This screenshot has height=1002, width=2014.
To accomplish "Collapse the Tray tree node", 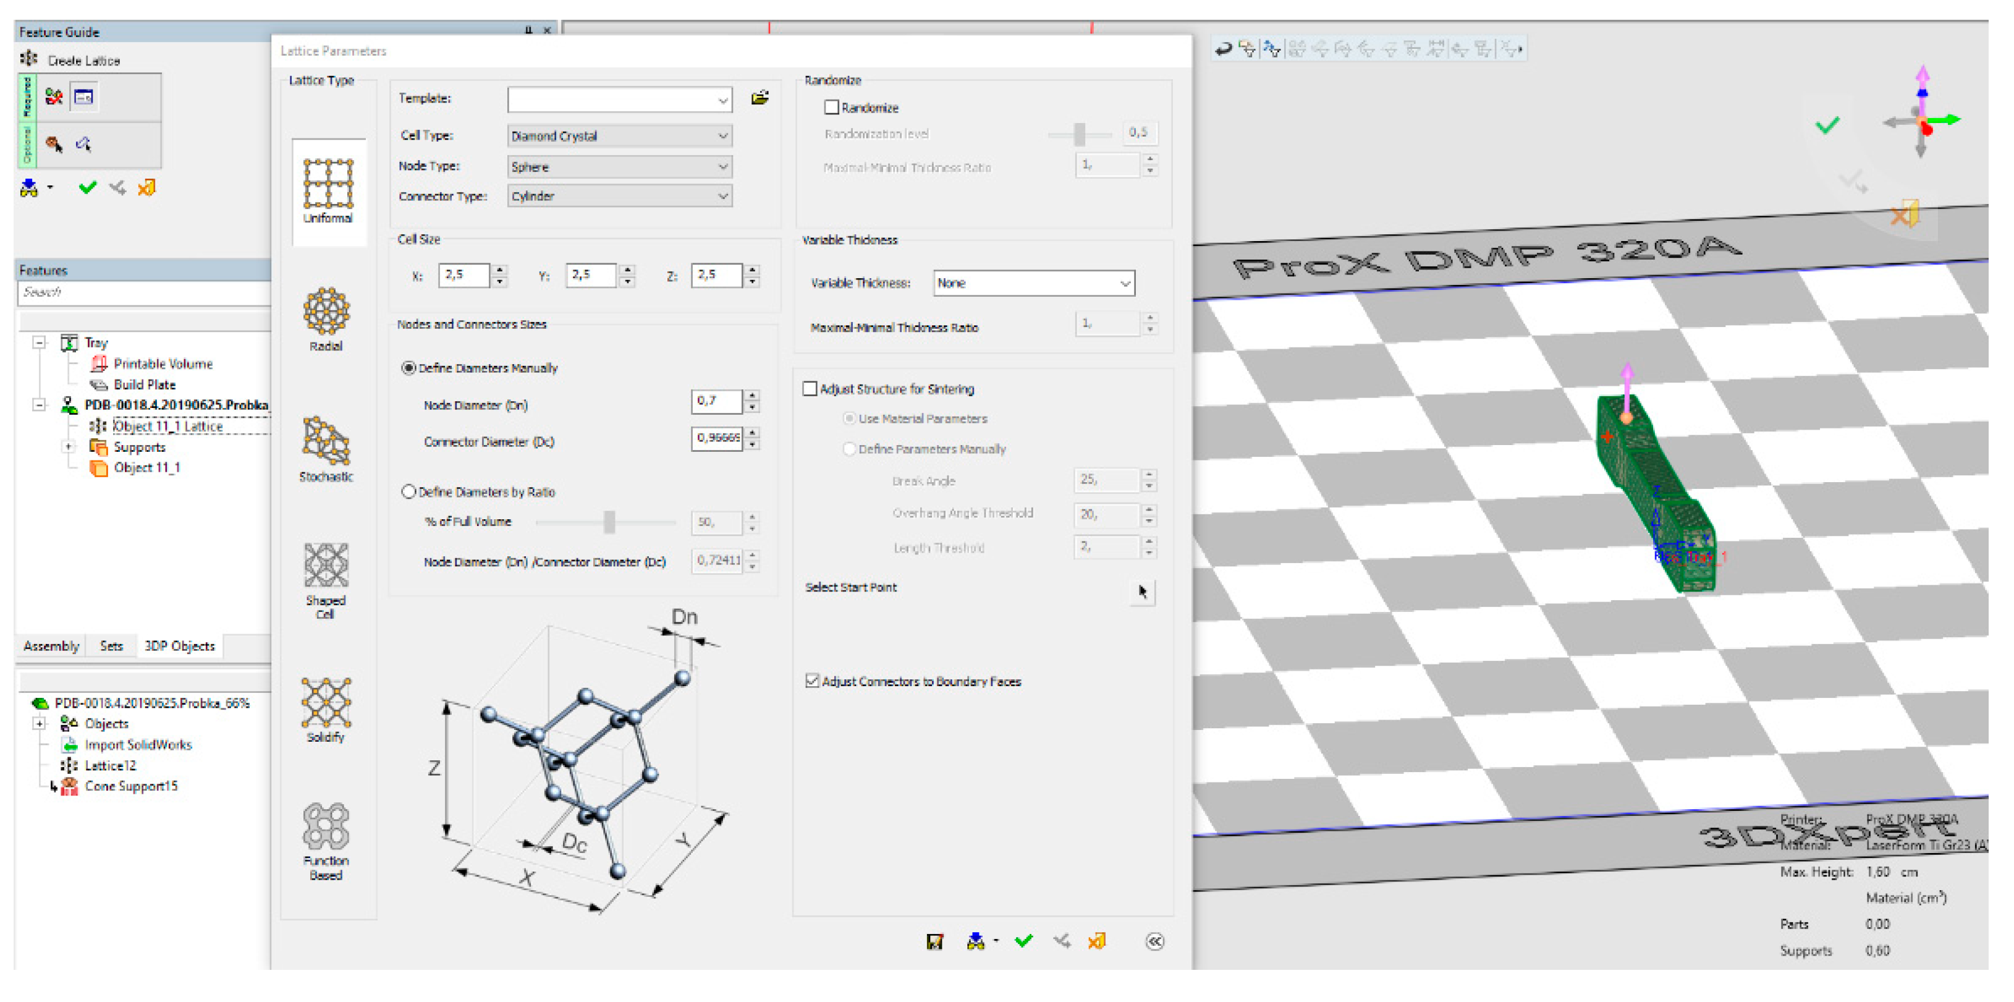I will 39,342.
